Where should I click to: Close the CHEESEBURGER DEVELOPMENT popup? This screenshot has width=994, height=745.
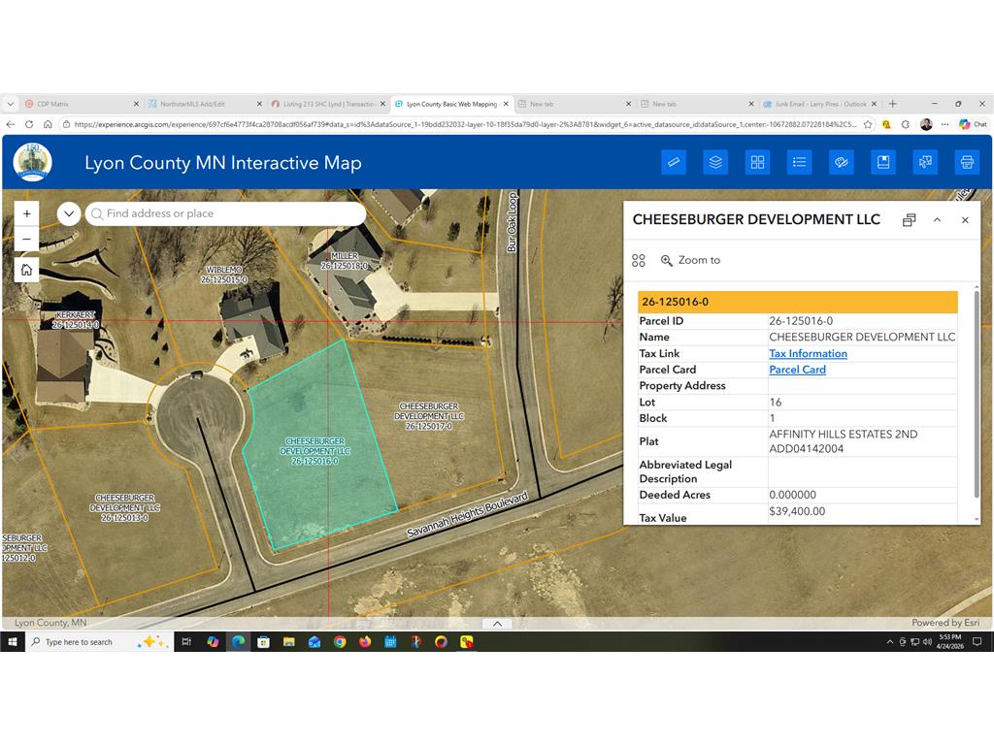[x=965, y=220]
